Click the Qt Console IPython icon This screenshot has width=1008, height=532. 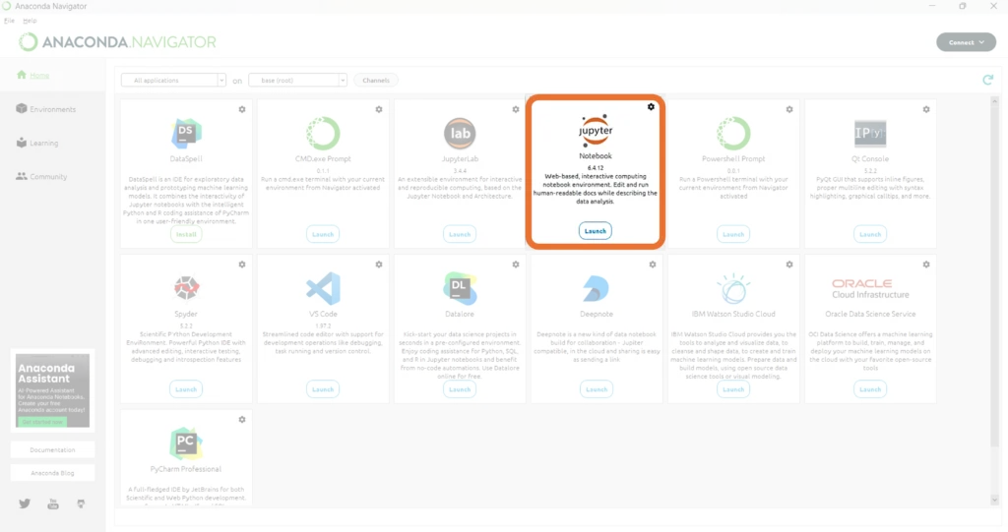click(870, 133)
